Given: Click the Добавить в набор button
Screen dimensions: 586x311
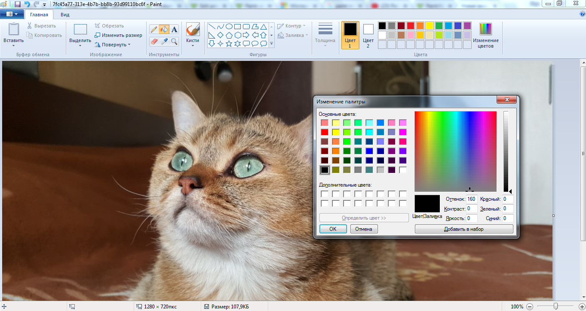Looking at the screenshot, I should point(464,229).
